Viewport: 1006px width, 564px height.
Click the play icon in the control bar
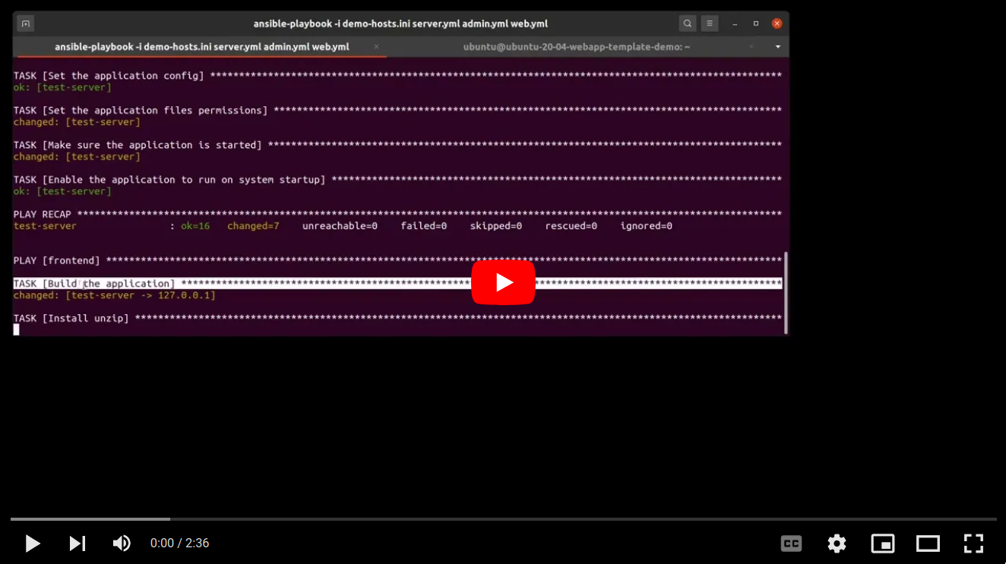[33, 544]
